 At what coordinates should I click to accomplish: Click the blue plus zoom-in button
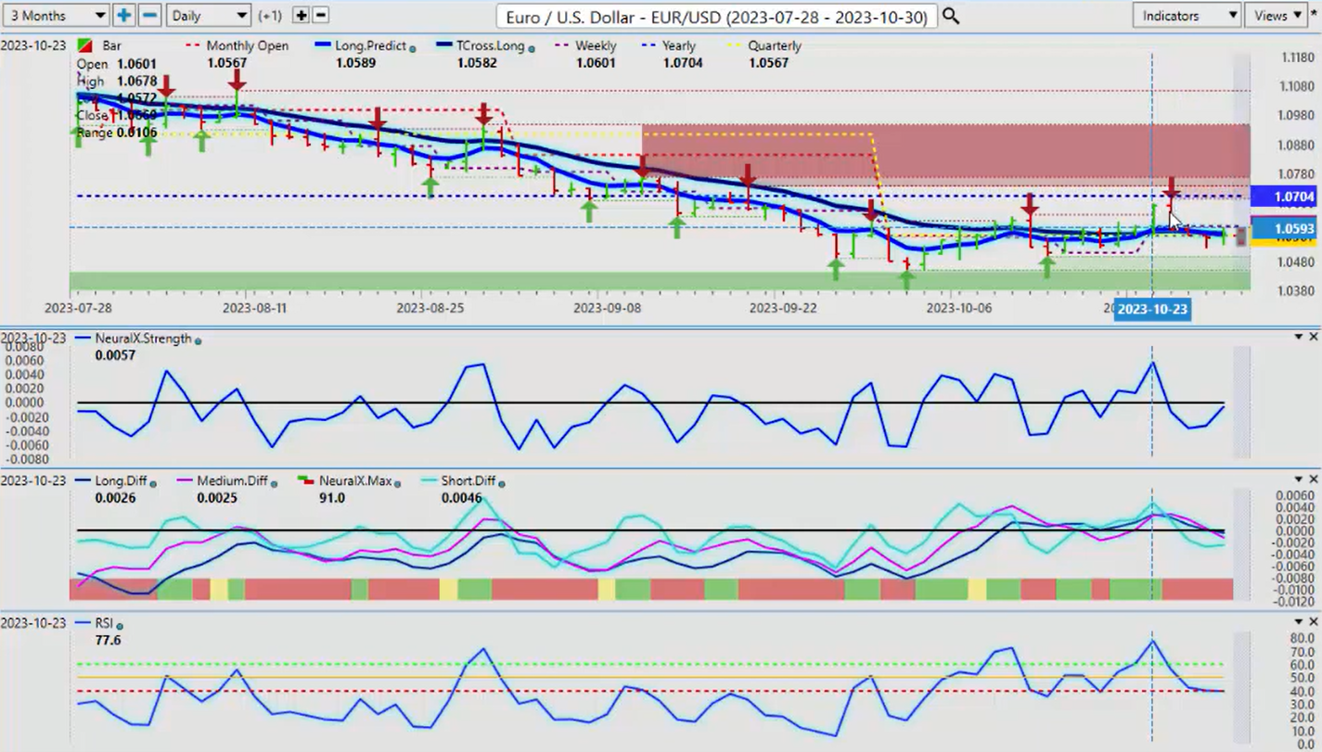(x=124, y=16)
